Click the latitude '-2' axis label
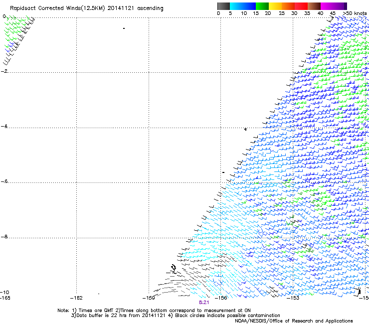The width and height of the screenshot is (369, 324). click(4, 71)
